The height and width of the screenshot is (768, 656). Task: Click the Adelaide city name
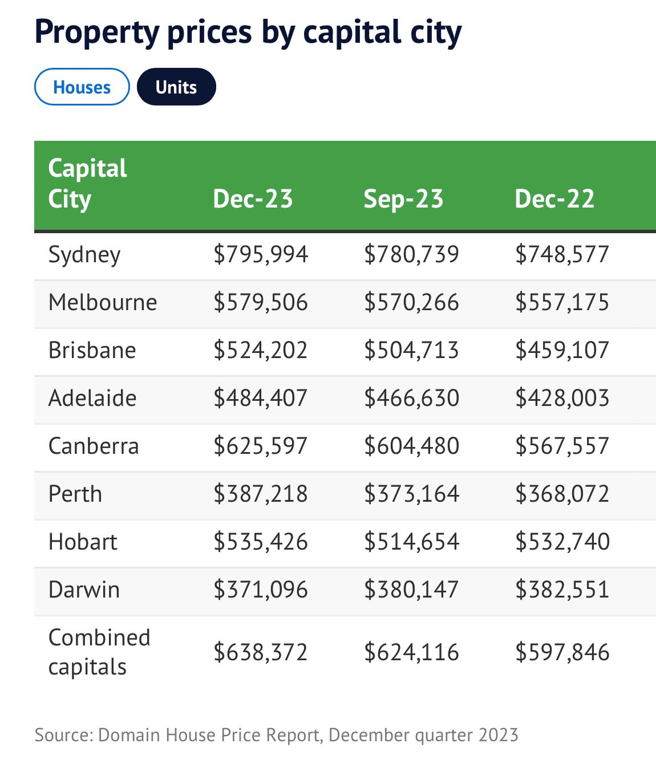coord(92,398)
